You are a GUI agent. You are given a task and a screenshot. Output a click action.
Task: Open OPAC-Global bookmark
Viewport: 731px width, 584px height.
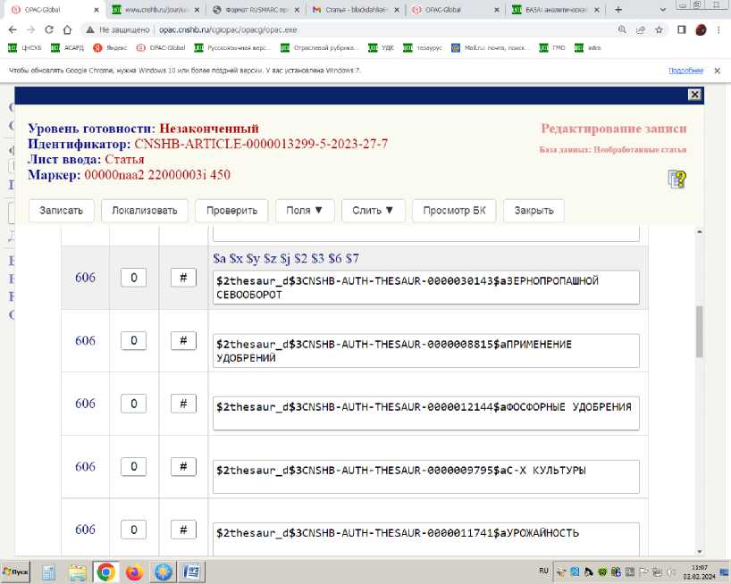point(161,47)
